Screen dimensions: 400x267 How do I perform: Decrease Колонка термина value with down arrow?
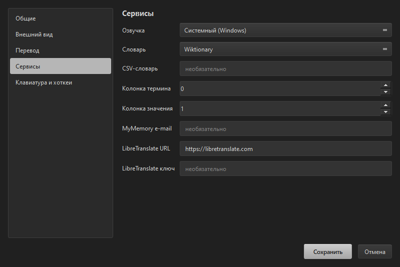click(385, 91)
